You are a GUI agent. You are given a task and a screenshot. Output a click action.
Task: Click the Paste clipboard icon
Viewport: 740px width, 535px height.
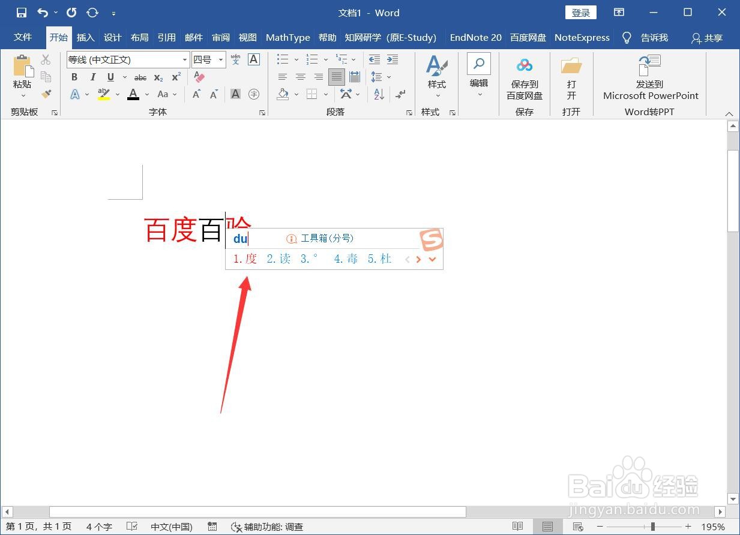point(22,66)
